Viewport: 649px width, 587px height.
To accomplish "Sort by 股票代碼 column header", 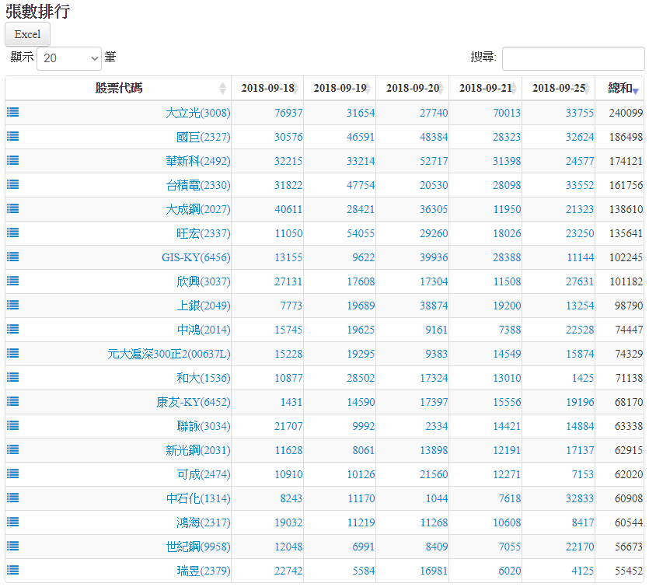I will (118, 89).
